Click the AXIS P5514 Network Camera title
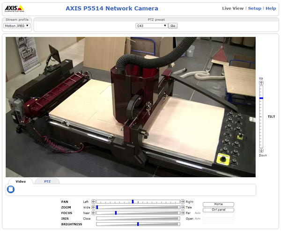The width and height of the screenshot is (281, 231). coord(112,8)
